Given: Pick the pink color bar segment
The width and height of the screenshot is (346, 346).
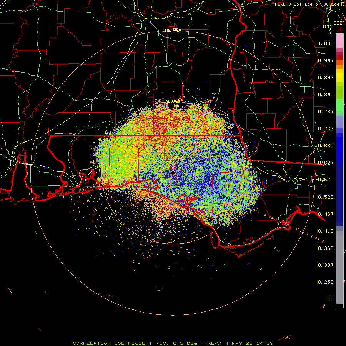Looking at the screenshot, I should (x=339, y=41).
